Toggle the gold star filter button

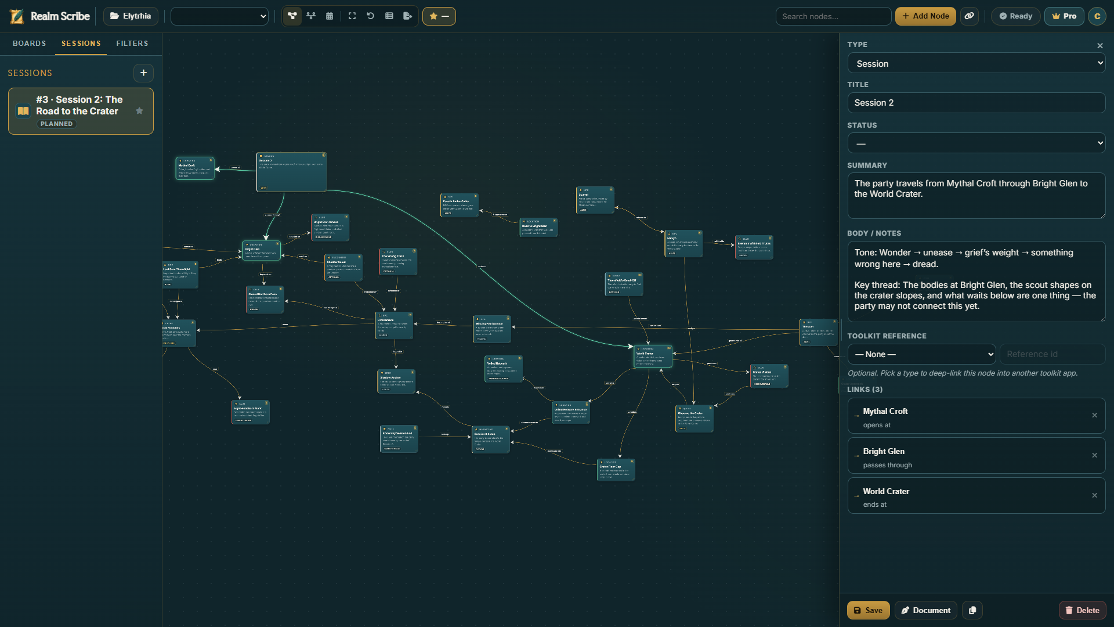click(439, 16)
